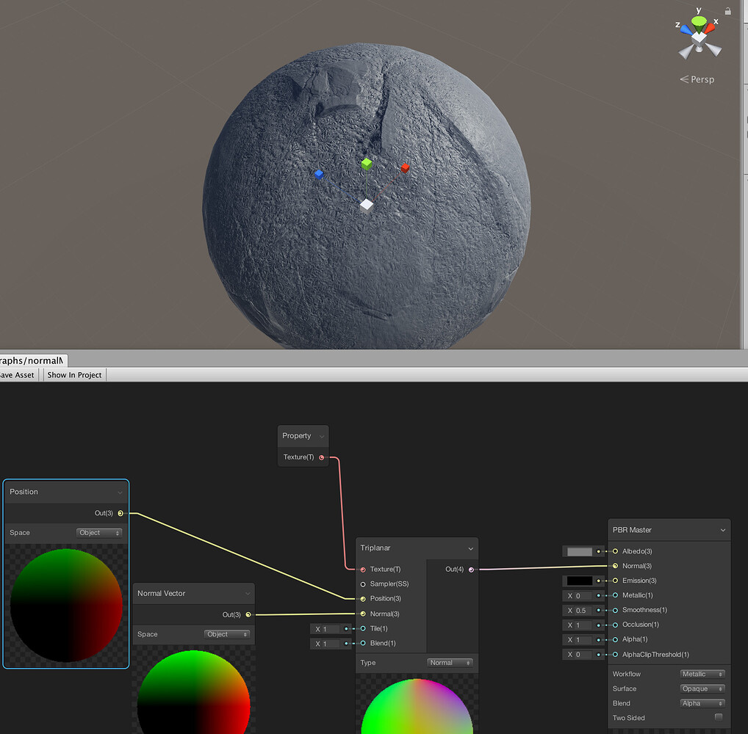748x734 pixels.
Task: Click Triplanar Tile(1) input port
Action: [x=363, y=628]
